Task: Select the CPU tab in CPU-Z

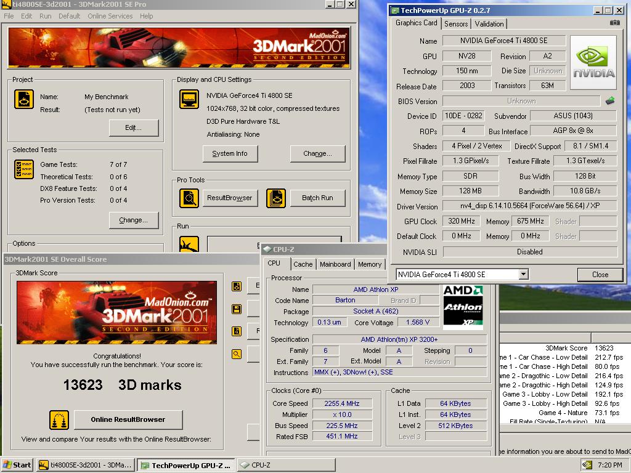Action: (274, 263)
